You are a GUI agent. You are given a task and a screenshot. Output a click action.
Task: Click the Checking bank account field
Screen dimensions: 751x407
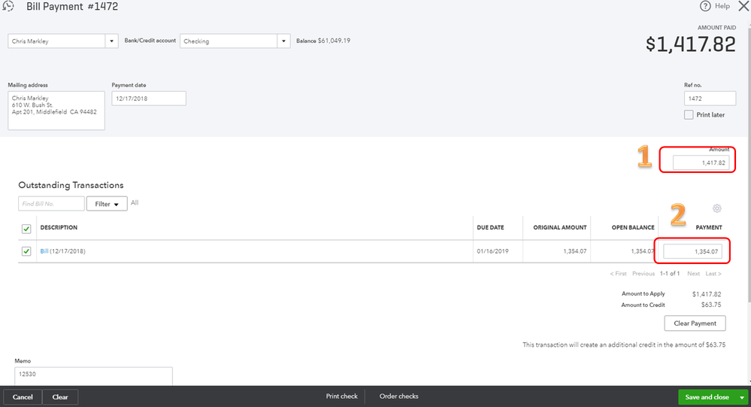[229, 41]
